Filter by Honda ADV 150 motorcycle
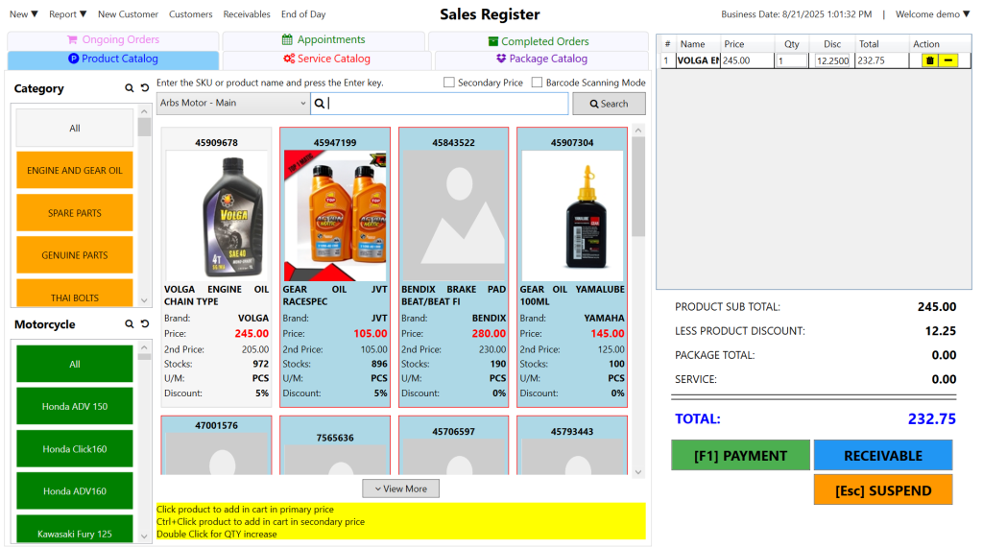Screen dimensions: 983x548 [x=75, y=406]
